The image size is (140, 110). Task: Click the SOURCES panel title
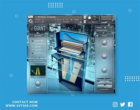point(38,36)
